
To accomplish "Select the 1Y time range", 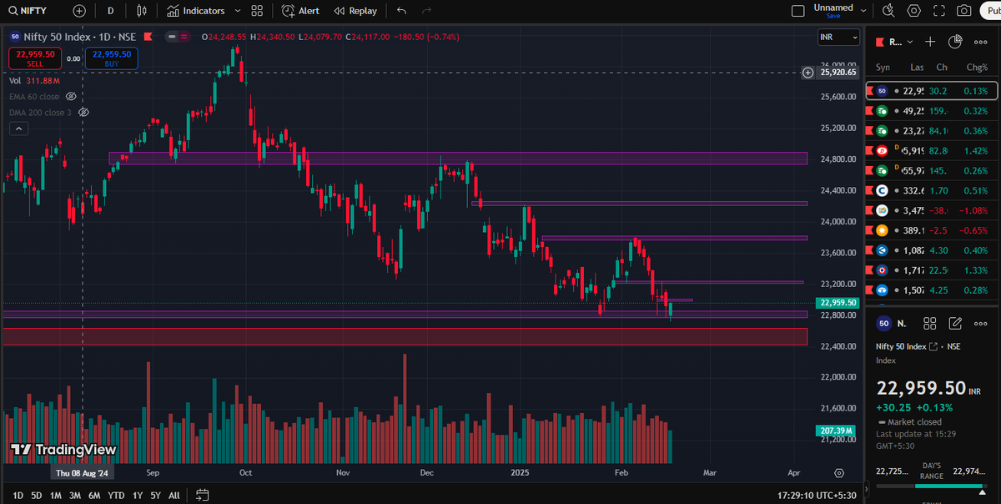I will pos(138,495).
